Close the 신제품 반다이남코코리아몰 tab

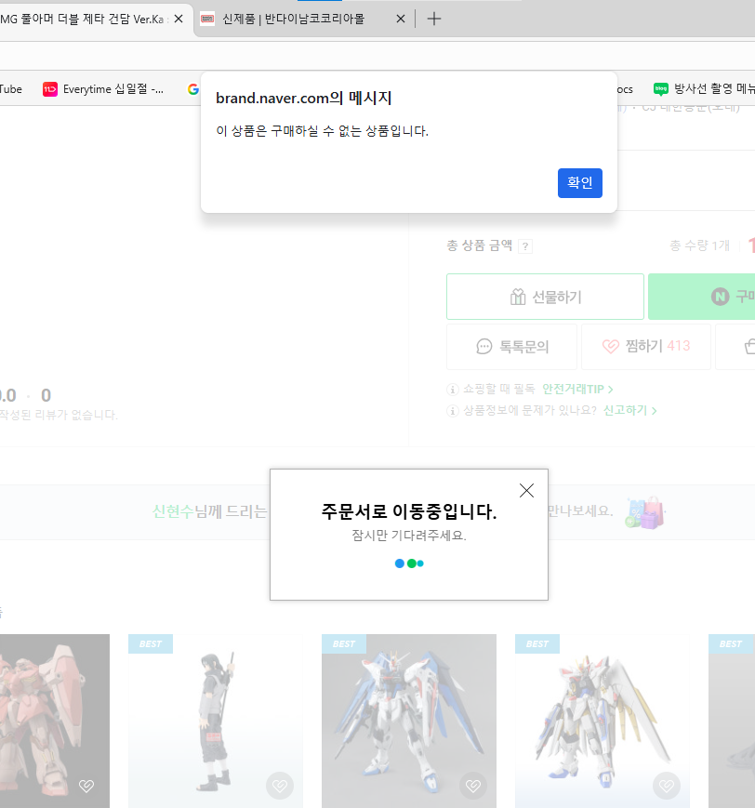[401, 19]
